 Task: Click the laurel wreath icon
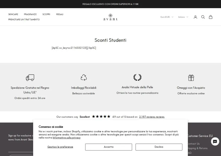[x=137, y=77]
